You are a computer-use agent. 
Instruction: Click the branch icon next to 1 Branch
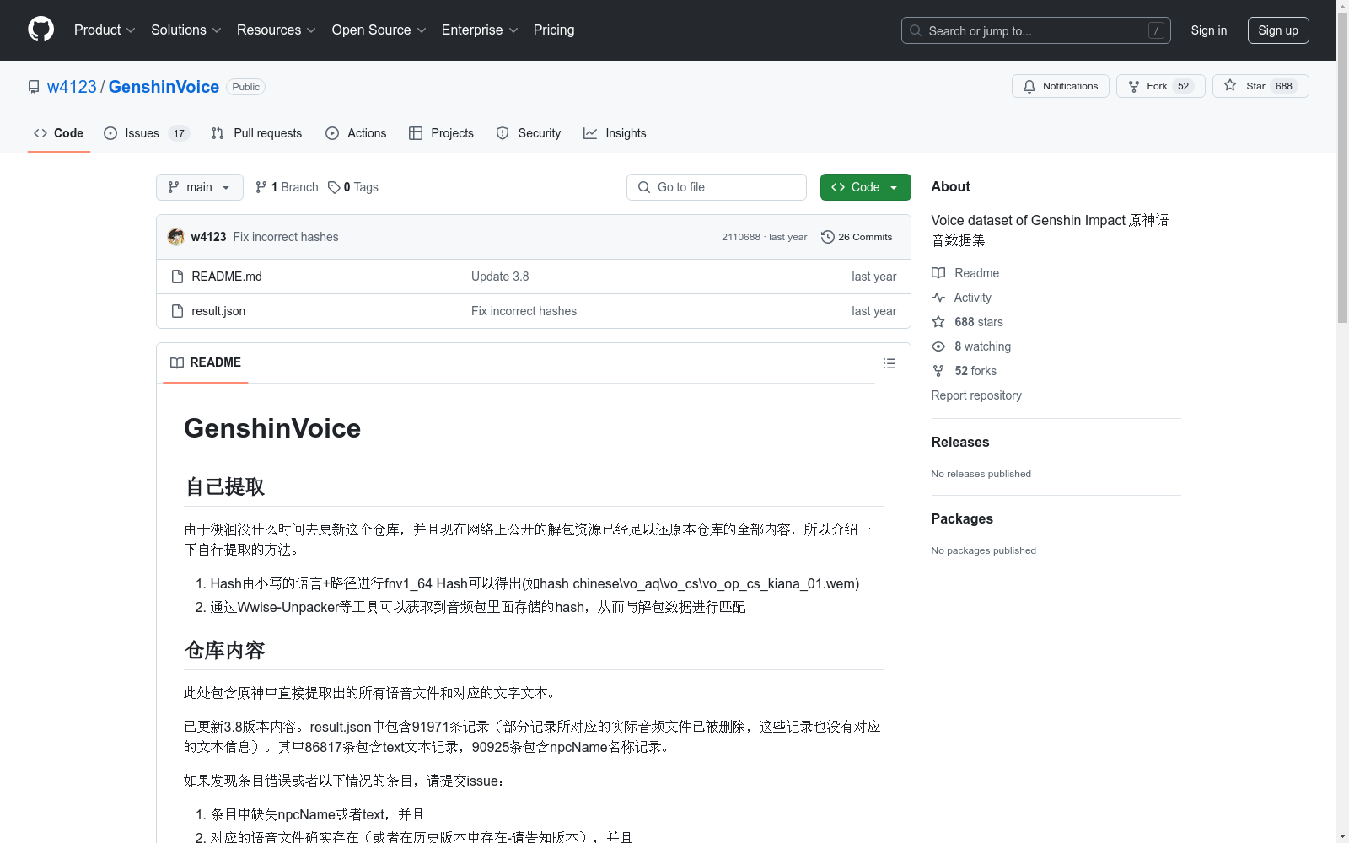tap(261, 187)
